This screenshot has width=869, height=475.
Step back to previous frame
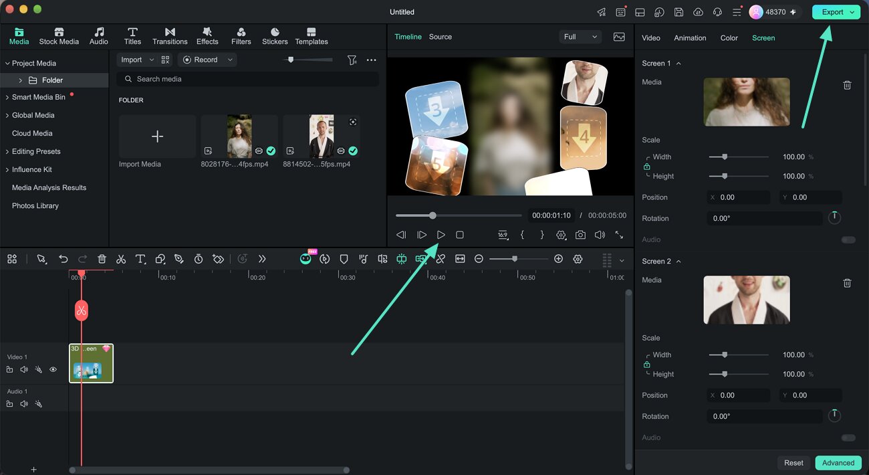(x=401, y=235)
